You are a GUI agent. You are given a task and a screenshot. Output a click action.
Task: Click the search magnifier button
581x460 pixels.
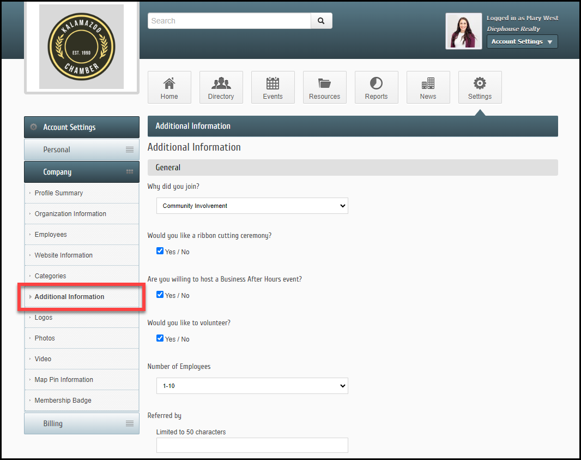pyautogui.click(x=321, y=21)
